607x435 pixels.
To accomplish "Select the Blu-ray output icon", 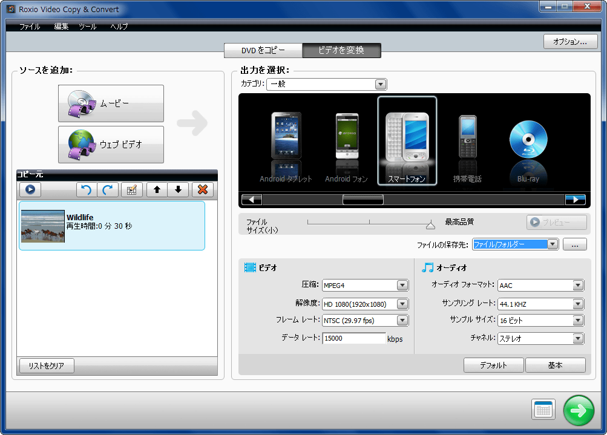I will [528, 151].
